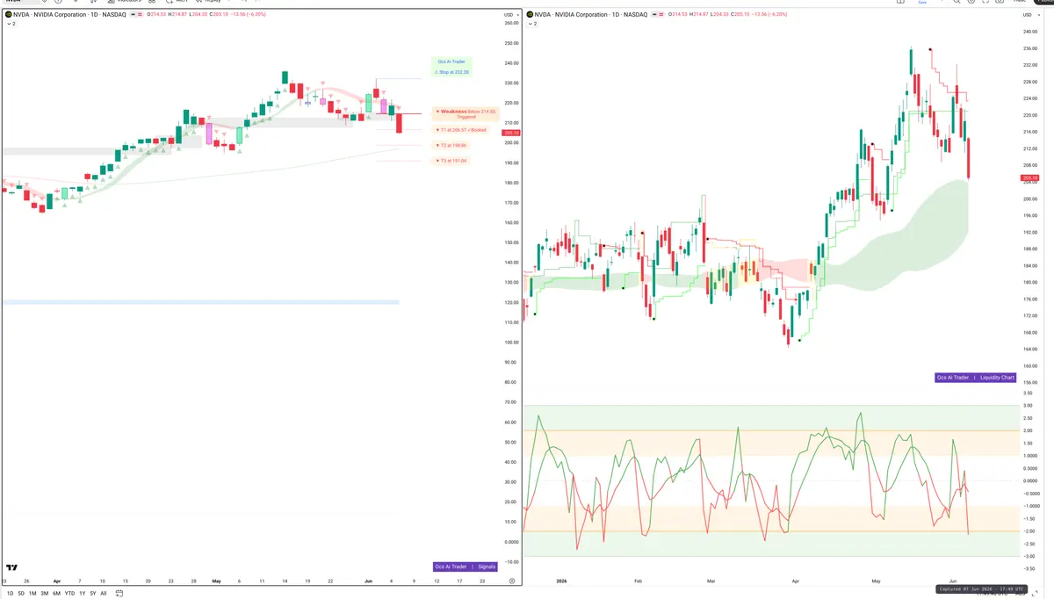Open TradingView logo on left chart
The image size is (1054, 599).
coord(11,567)
